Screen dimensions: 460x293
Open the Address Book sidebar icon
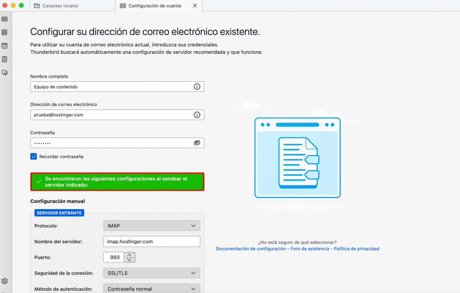click(x=4, y=32)
